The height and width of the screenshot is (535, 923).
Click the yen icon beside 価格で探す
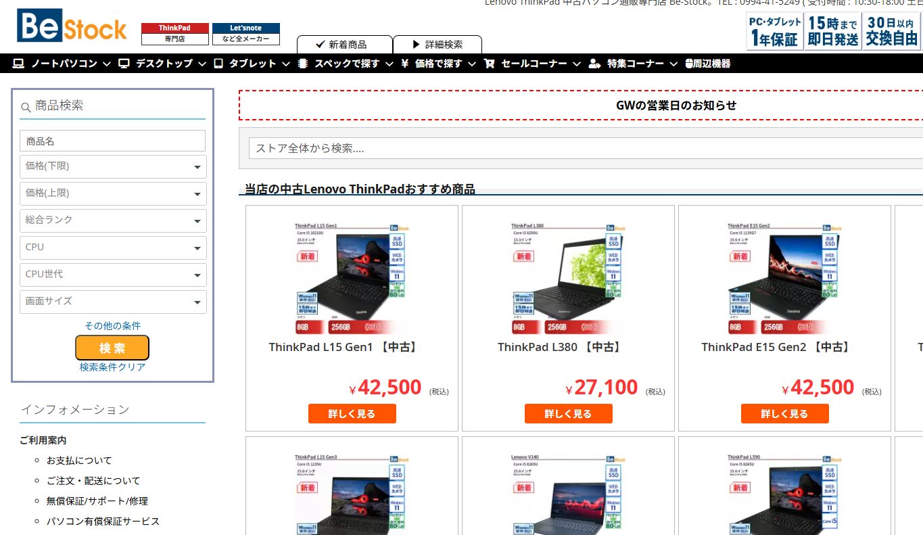(x=404, y=64)
